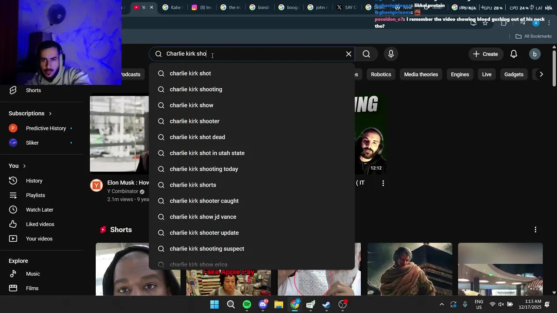The image size is (557, 313).
Task: Select suggestion 'charlie kirk show'
Action: tap(252, 105)
